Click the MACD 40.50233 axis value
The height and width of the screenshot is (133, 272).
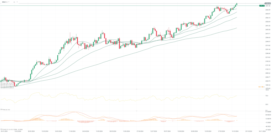[x=268, y=115]
